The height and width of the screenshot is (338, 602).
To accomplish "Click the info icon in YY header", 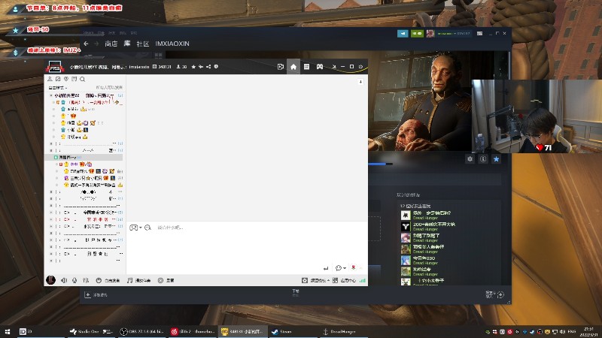I will coord(216,67).
